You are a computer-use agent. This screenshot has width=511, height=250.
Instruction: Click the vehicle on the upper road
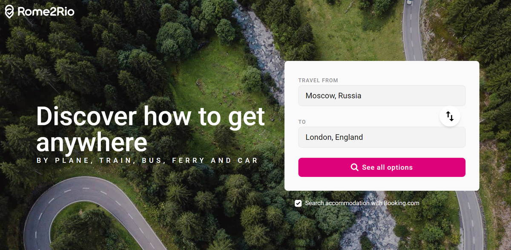click(x=409, y=2)
